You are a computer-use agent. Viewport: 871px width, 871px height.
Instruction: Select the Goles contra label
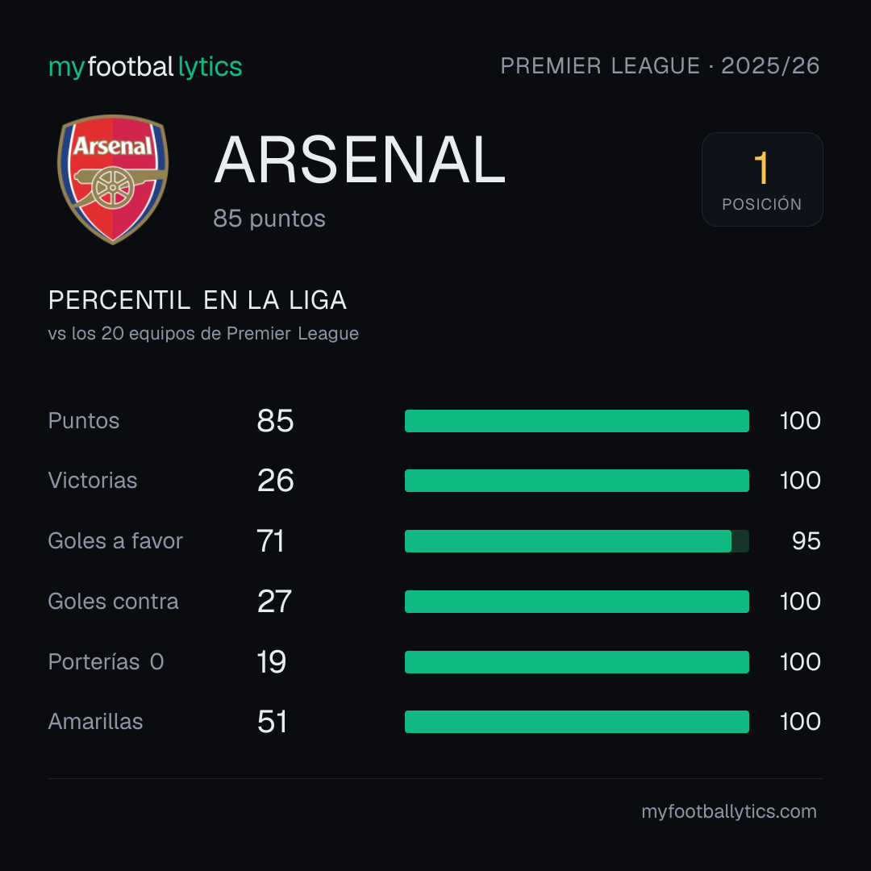pyautogui.click(x=114, y=602)
